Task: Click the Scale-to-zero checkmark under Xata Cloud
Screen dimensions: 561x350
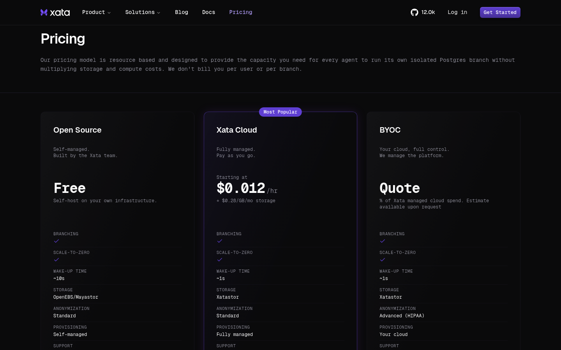Action: click(x=220, y=260)
